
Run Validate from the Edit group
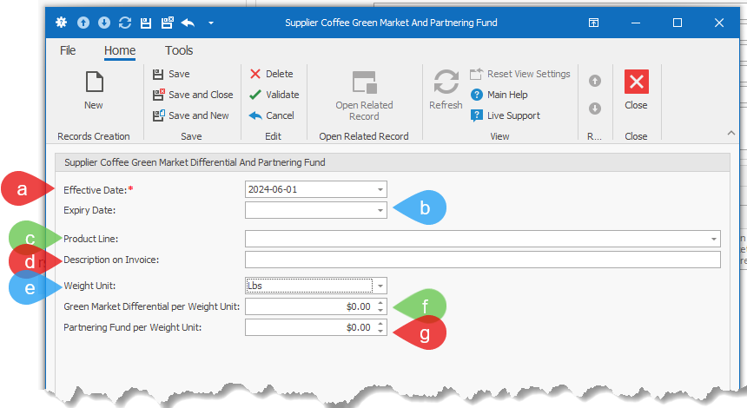(x=274, y=95)
